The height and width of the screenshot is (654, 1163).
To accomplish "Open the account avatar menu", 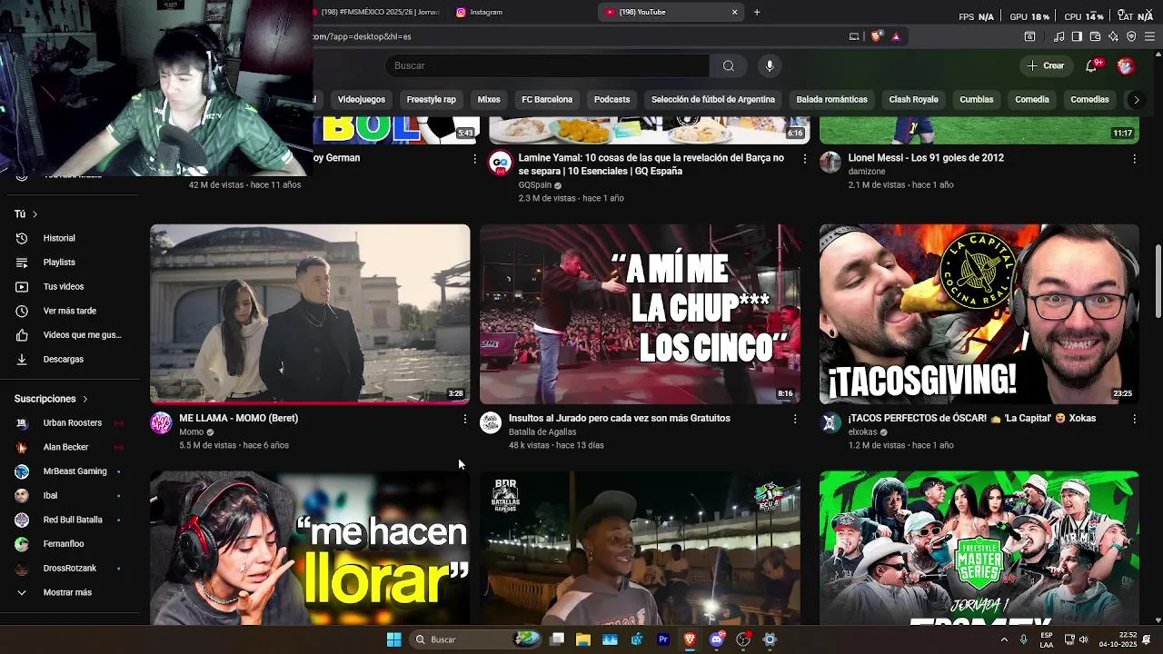I will point(1126,65).
